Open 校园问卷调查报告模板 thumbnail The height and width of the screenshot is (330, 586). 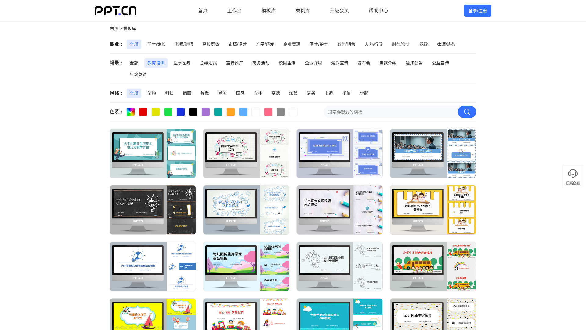[339, 153]
